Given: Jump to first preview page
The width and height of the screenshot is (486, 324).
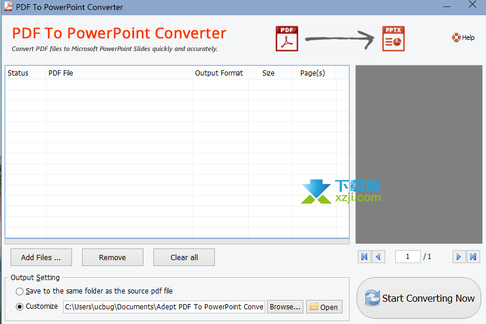Looking at the screenshot, I should point(364,257).
